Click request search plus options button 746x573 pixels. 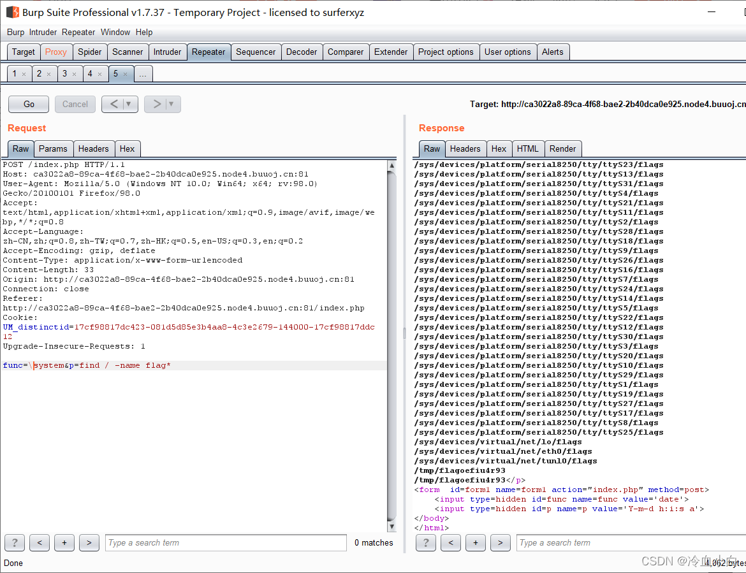64,542
